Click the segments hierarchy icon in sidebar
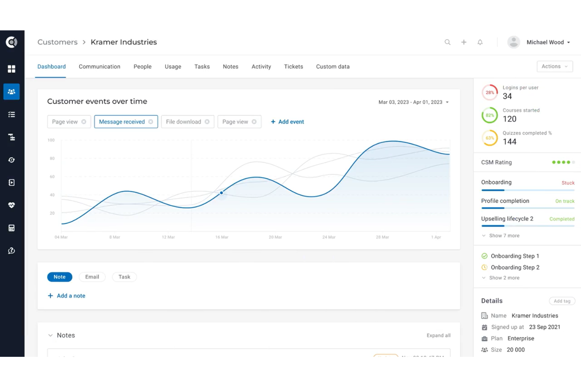The height and width of the screenshot is (387, 581). [11, 137]
